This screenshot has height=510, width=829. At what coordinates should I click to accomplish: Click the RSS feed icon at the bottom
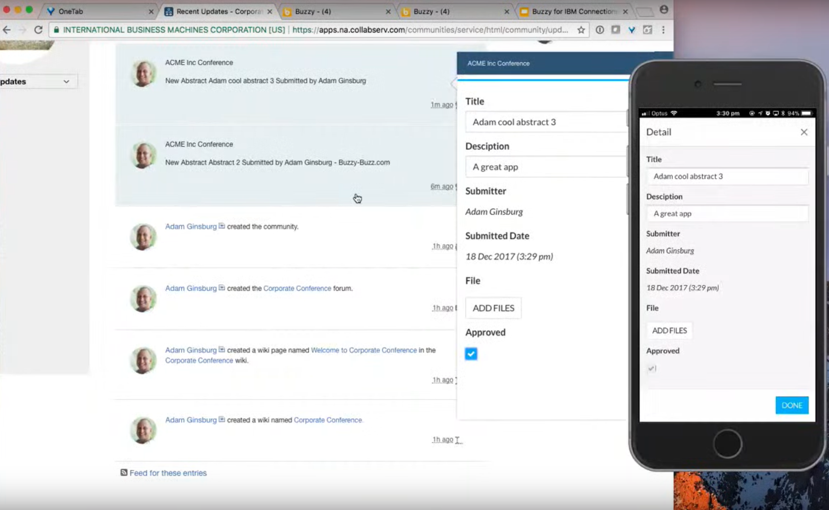(x=124, y=472)
